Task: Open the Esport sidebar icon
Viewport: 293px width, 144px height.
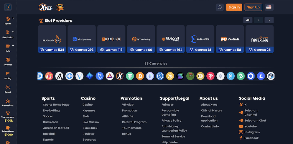Action: coord(8,87)
